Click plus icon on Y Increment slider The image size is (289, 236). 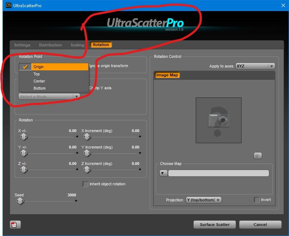click(140, 153)
